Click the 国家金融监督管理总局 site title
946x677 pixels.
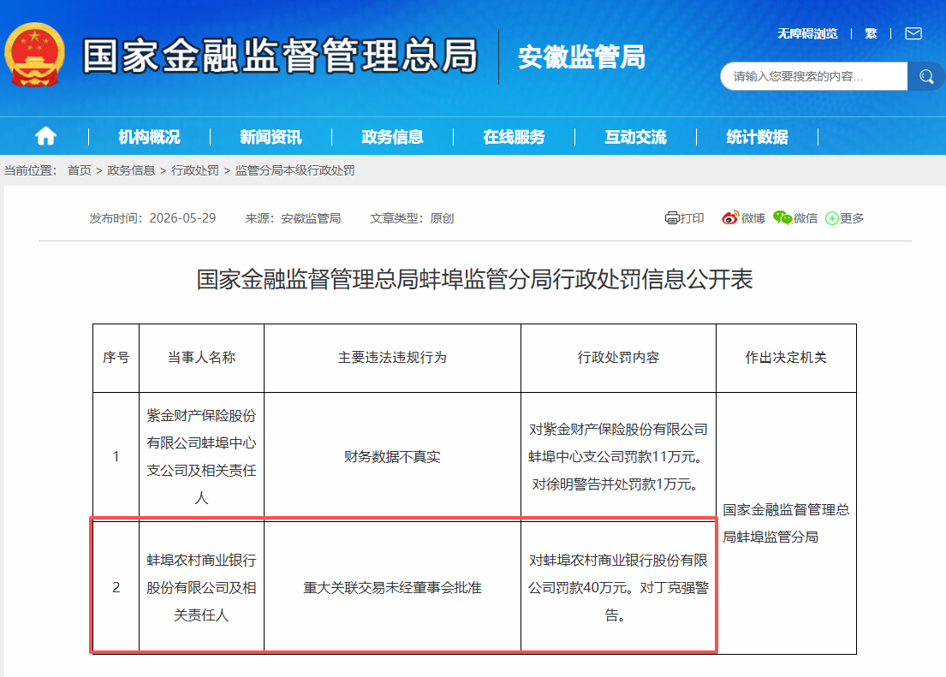[x=280, y=56]
